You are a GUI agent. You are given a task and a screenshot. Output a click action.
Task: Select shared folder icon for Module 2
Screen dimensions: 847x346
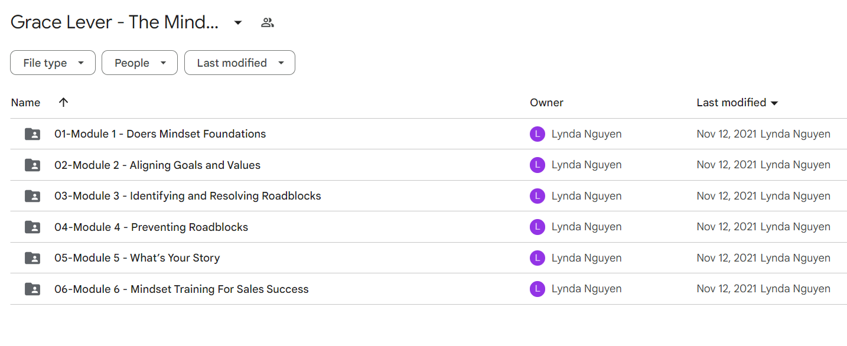32,165
